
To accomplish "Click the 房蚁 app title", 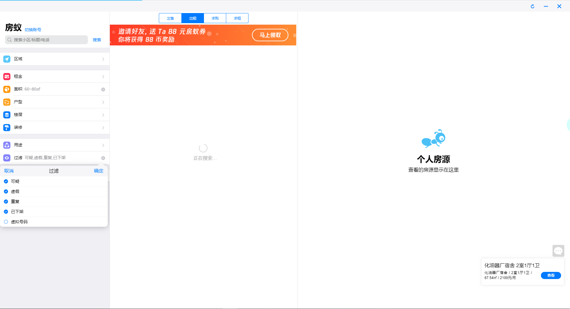I will coord(13,28).
